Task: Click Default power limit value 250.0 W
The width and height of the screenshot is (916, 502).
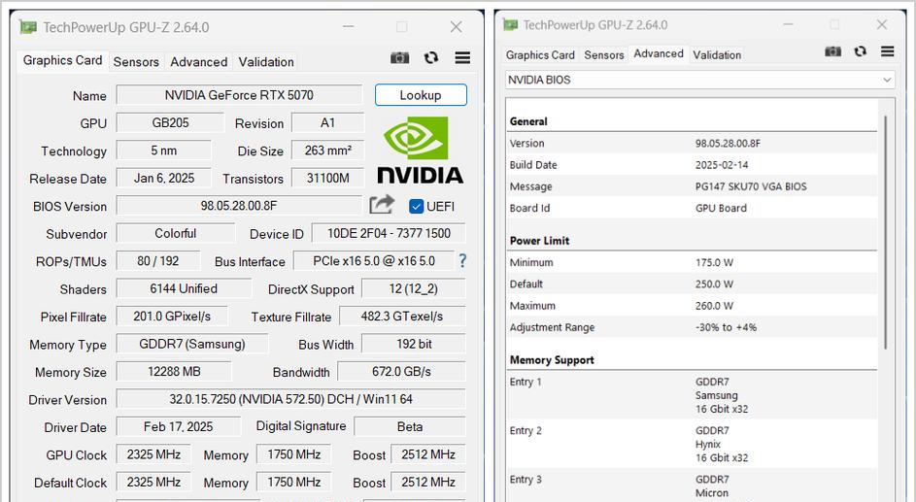Action: pos(714,284)
